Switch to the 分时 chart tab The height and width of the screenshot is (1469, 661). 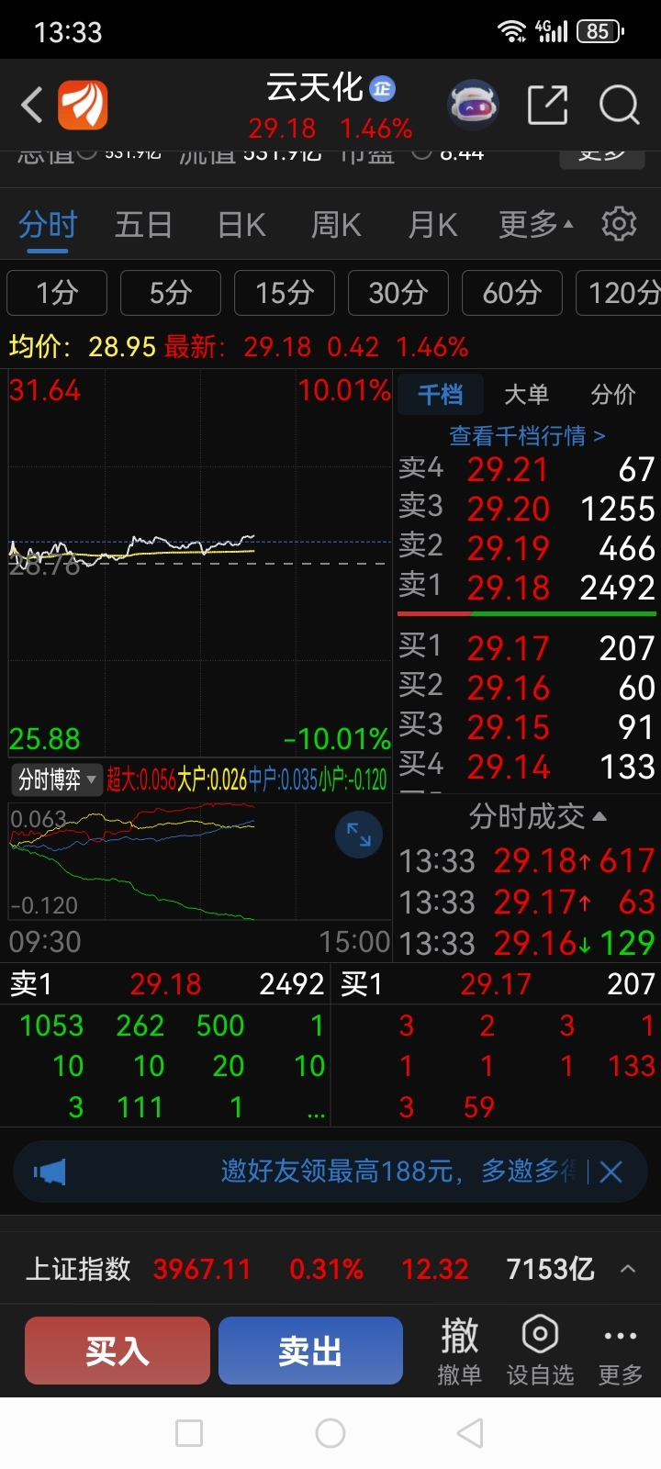tap(48, 225)
